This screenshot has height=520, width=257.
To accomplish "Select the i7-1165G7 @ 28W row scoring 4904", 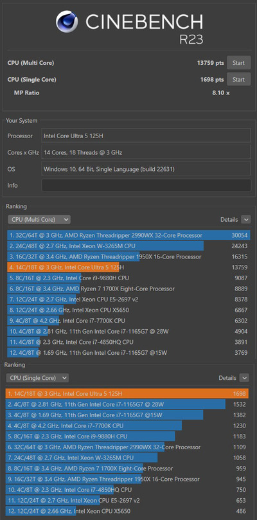I will tap(128, 331).
